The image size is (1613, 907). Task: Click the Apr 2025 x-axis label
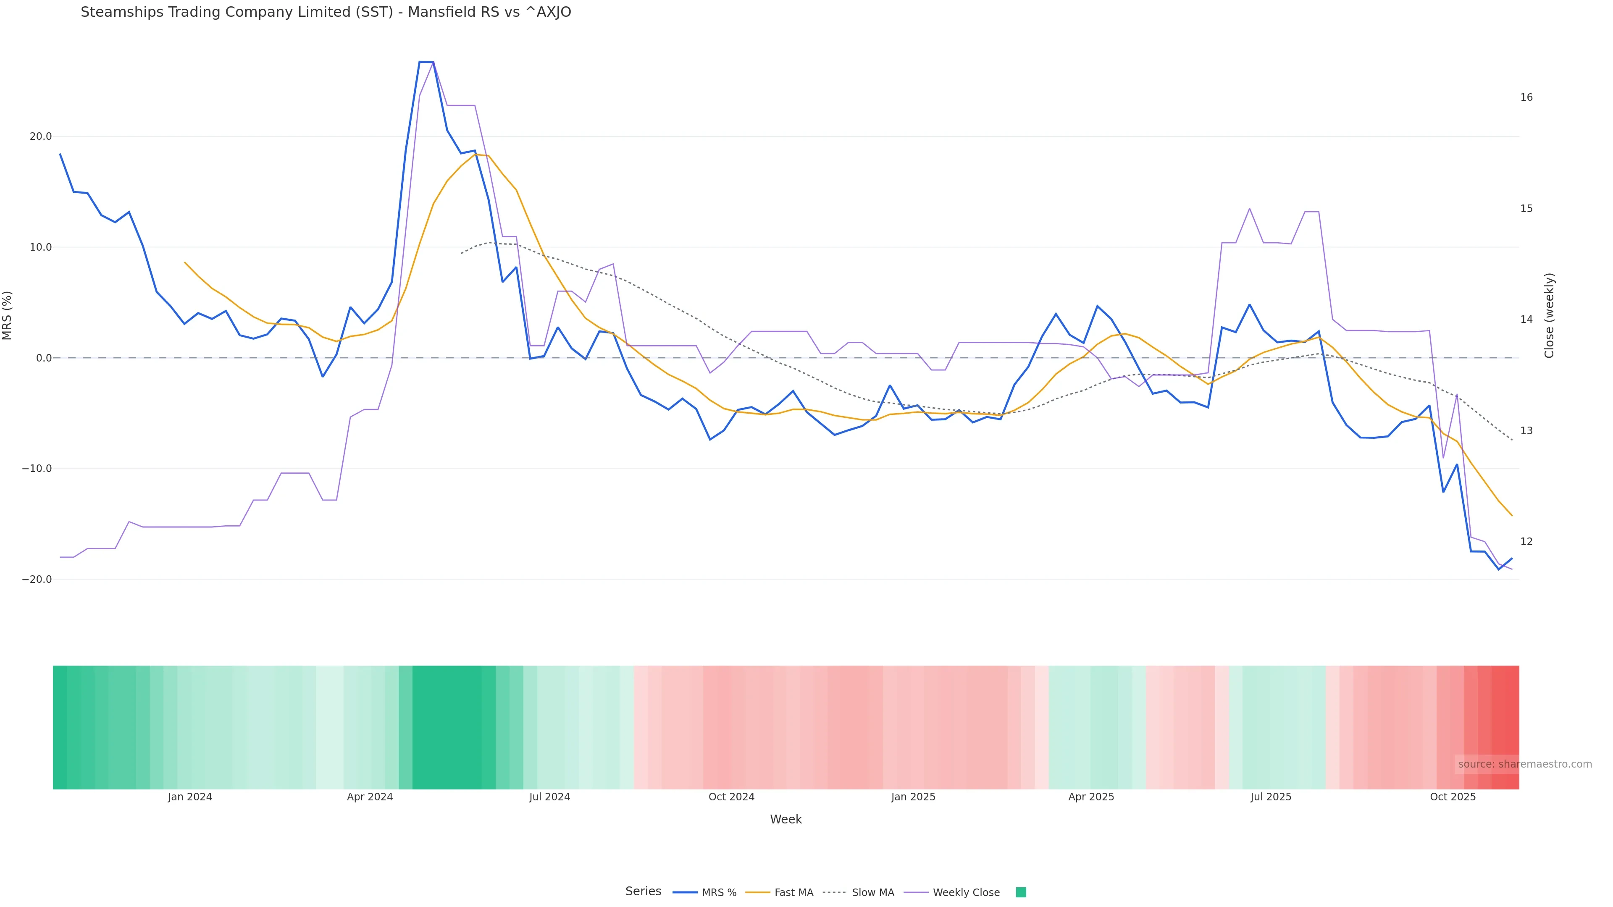click(1091, 797)
